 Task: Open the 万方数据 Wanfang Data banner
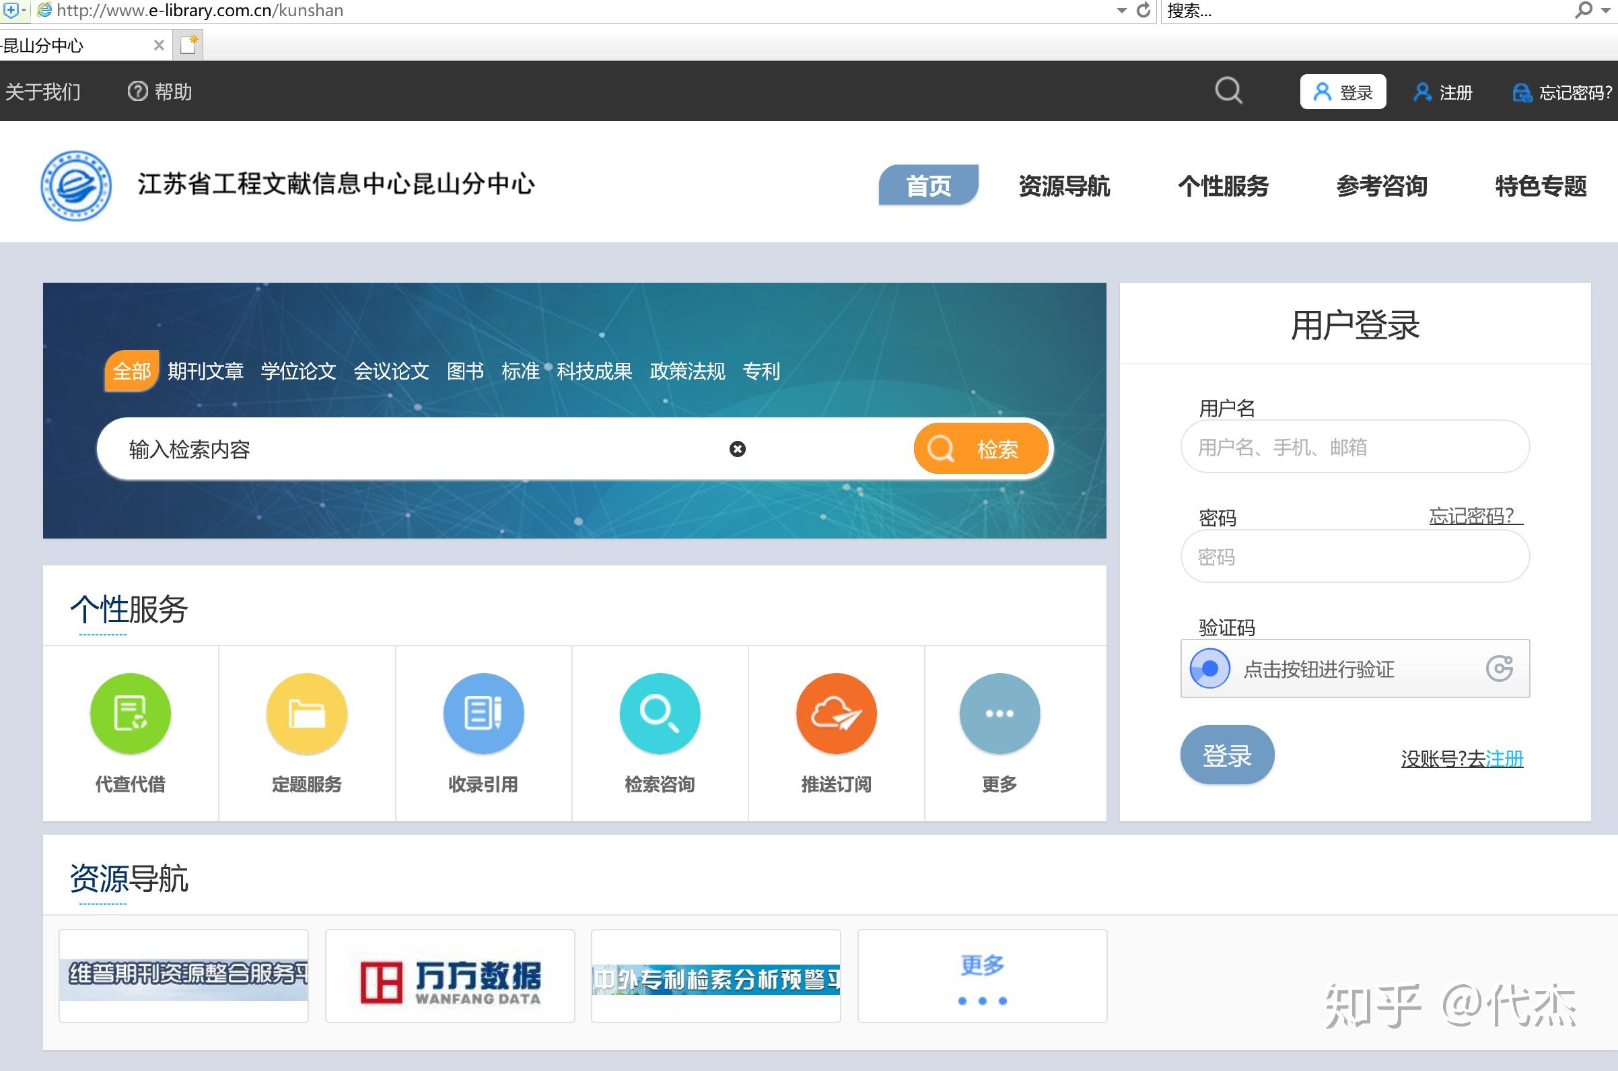(450, 975)
